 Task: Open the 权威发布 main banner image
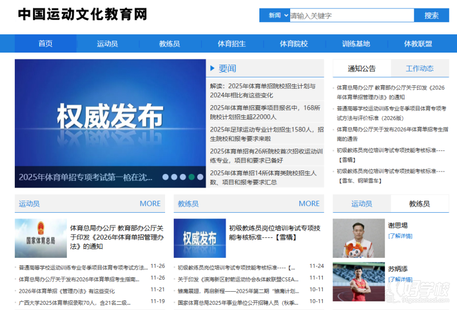(x=110, y=117)
